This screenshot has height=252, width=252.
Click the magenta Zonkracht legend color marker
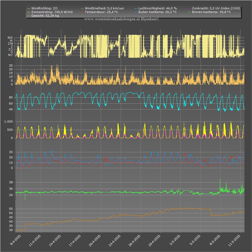pyautogui.click(x=189, y=8)
